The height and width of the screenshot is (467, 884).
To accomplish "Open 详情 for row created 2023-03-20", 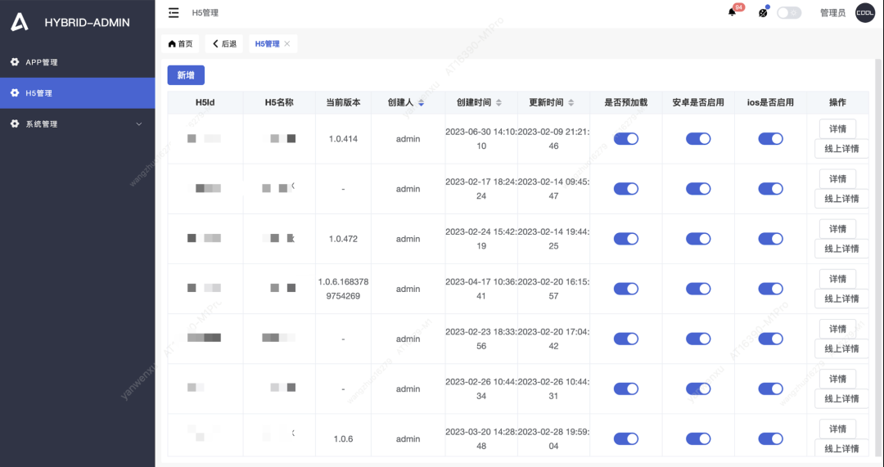I will 838,429.
